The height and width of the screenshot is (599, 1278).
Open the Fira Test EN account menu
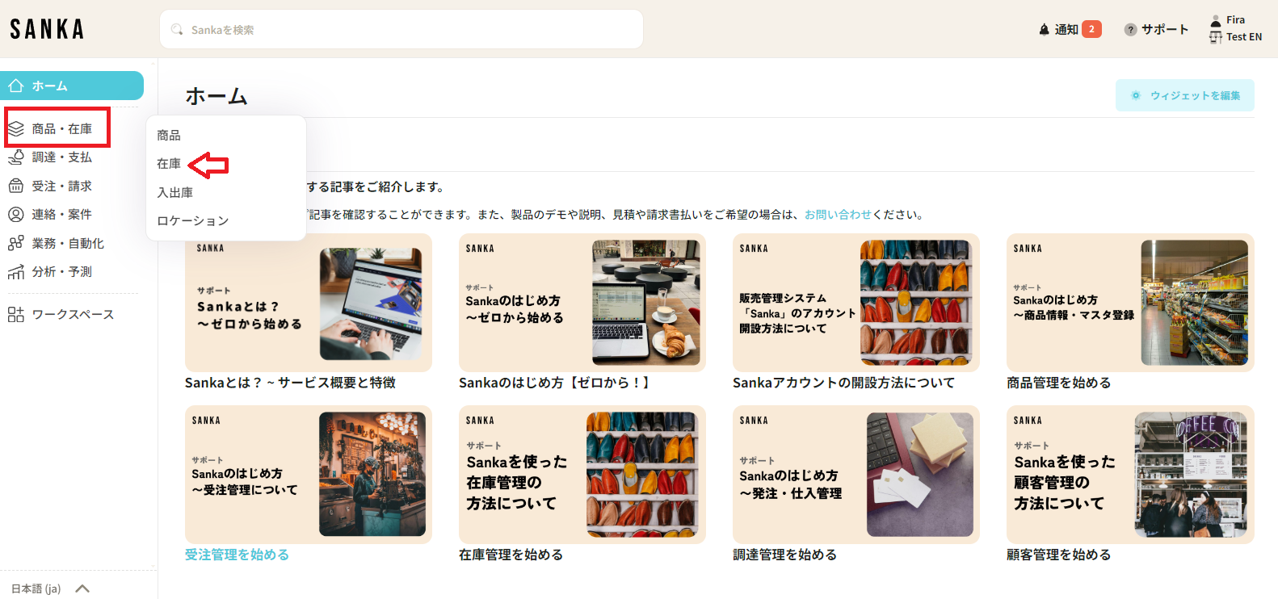(1236, 28)
